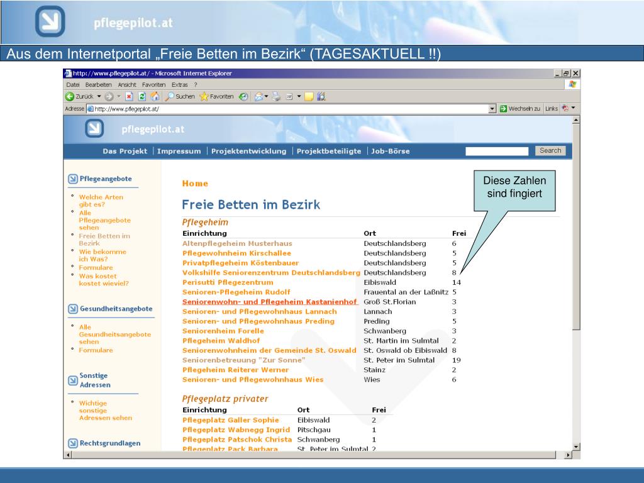Open Impressum navigation tab
This screenshot has height=483, width=644.
pyautogui.click(x=179, y=151)
